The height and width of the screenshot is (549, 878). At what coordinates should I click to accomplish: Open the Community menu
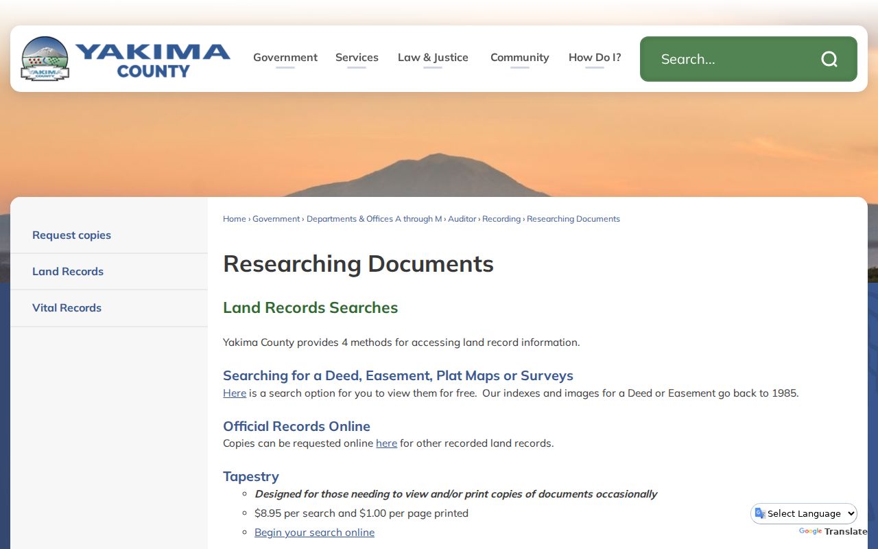tap(520, 58)
